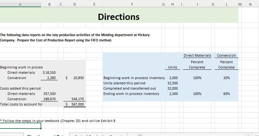Select column F header
The image size is (259, 136).
click(x=132, y=5)
